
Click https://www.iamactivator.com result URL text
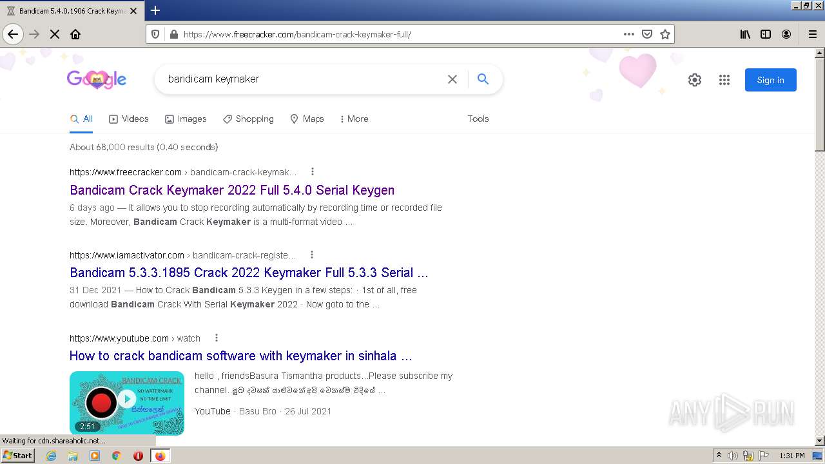pos(127,255)
